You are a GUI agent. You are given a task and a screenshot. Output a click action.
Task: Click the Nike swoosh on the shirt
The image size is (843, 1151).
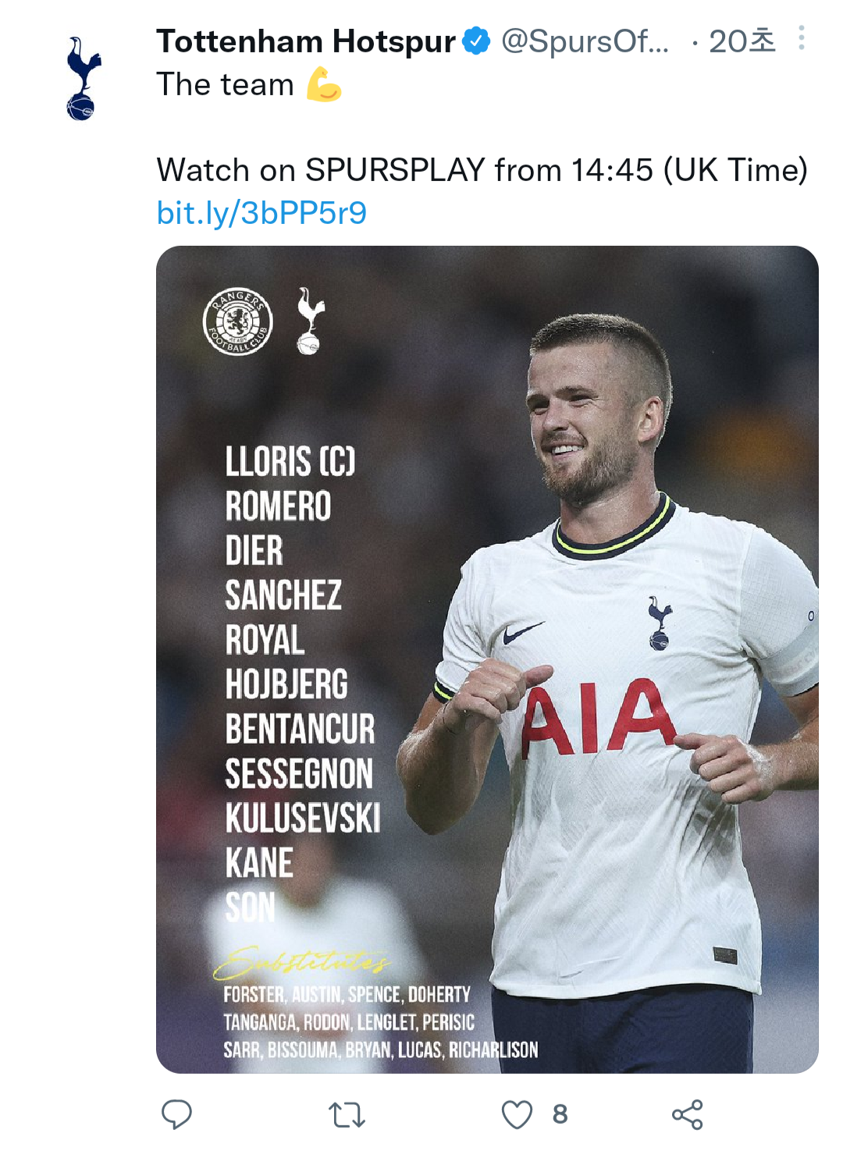pos(521,632)
